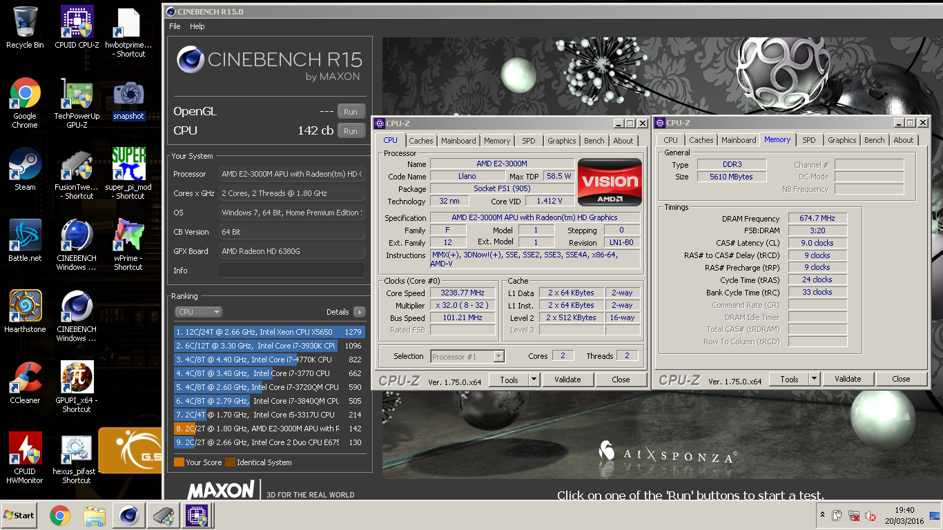Open CPUID CPU-Z desktop shortcut

77,28
